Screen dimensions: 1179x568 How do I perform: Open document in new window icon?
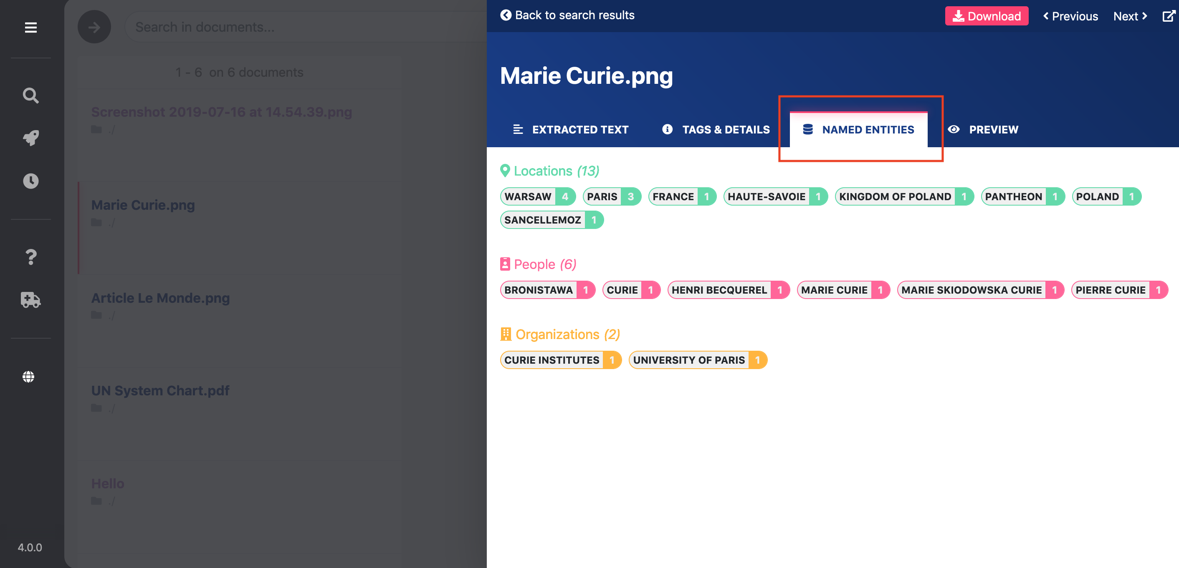(1169, 16)
